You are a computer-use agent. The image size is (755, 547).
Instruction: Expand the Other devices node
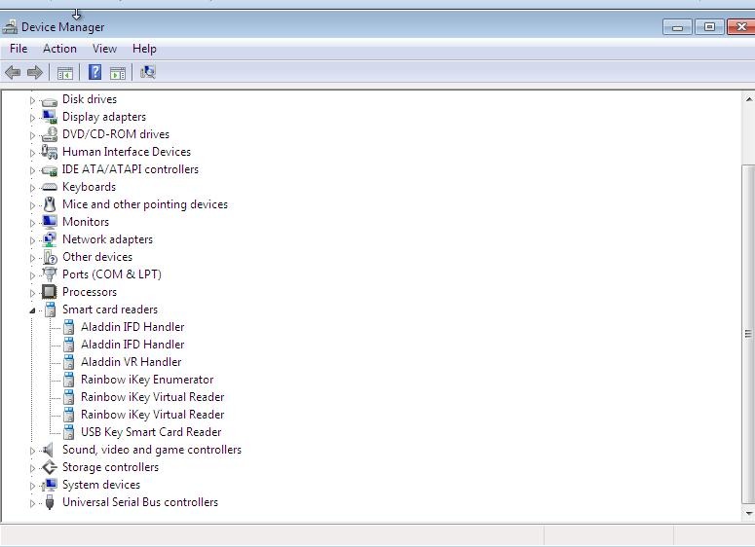(32, 258)
